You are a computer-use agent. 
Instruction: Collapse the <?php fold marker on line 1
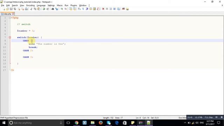[x=10, y=18]
